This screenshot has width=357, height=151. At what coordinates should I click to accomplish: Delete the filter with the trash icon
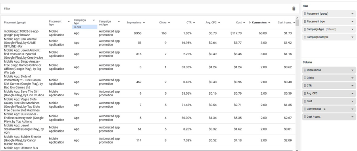294,9
